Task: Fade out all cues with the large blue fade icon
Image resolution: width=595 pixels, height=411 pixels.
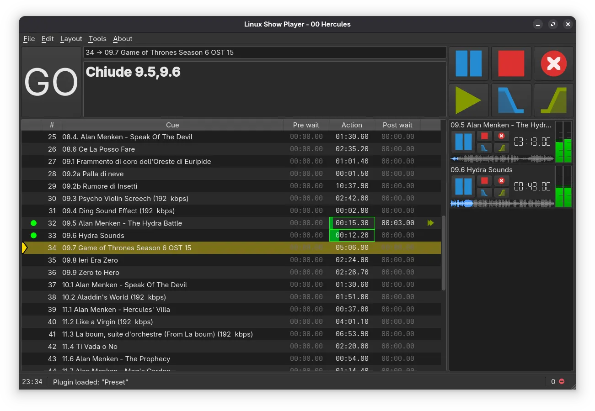Action: click(x=511, y=100)
